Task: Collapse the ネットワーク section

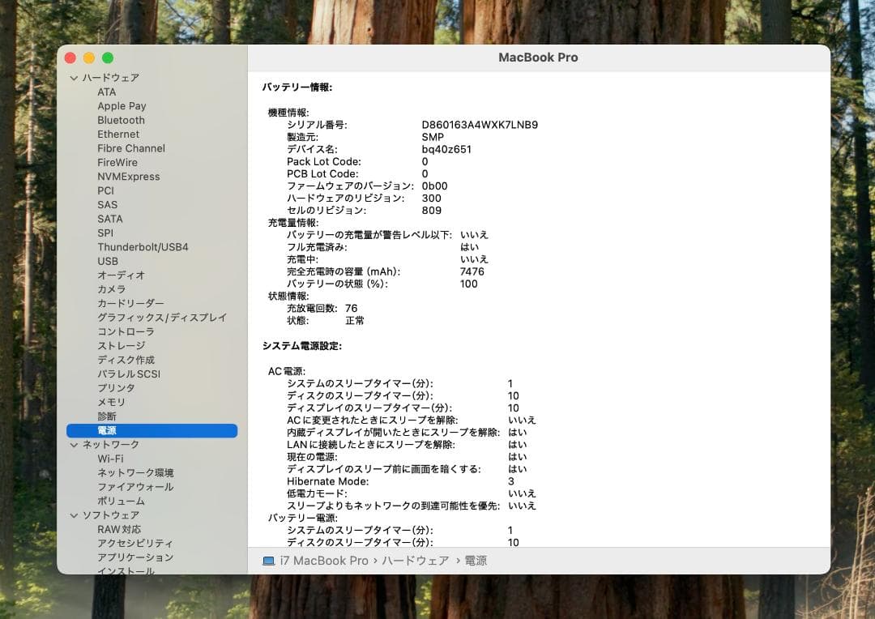Action: coord(74,444)
